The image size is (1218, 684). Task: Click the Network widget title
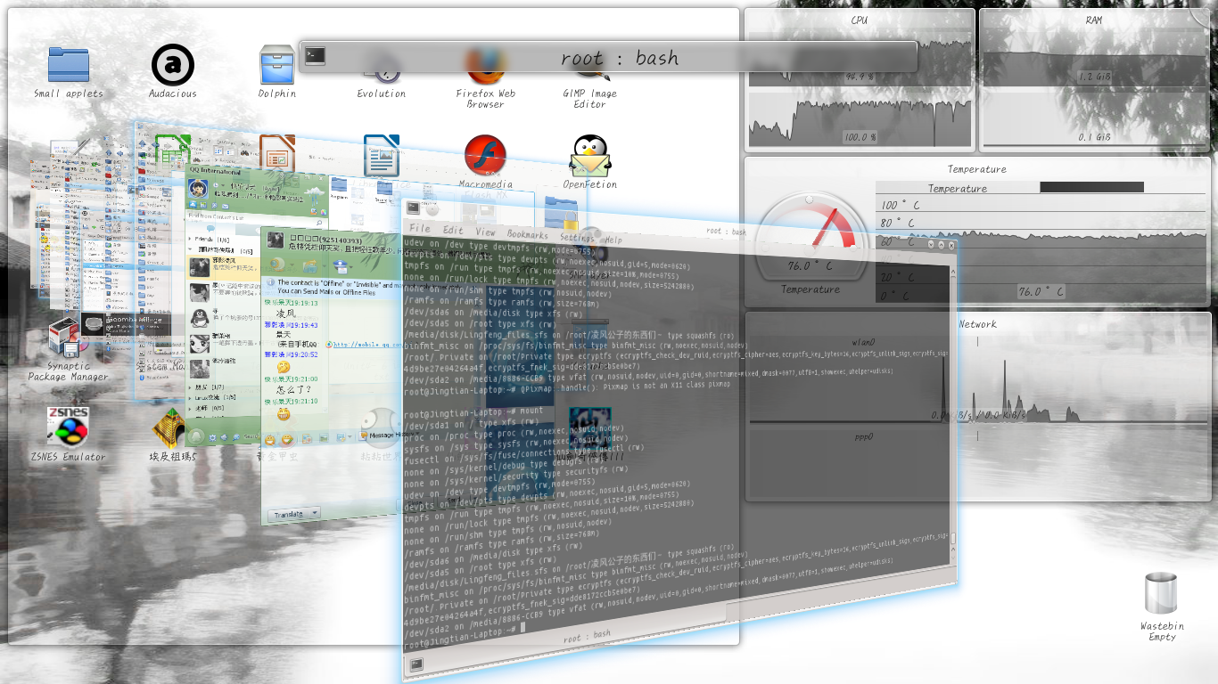tap(977, 324)
